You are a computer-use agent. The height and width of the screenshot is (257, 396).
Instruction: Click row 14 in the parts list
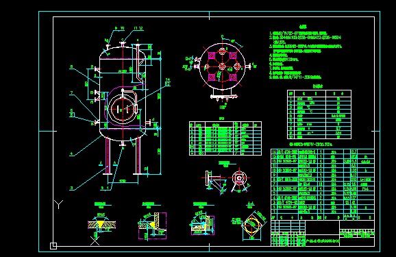coord(323,151)
